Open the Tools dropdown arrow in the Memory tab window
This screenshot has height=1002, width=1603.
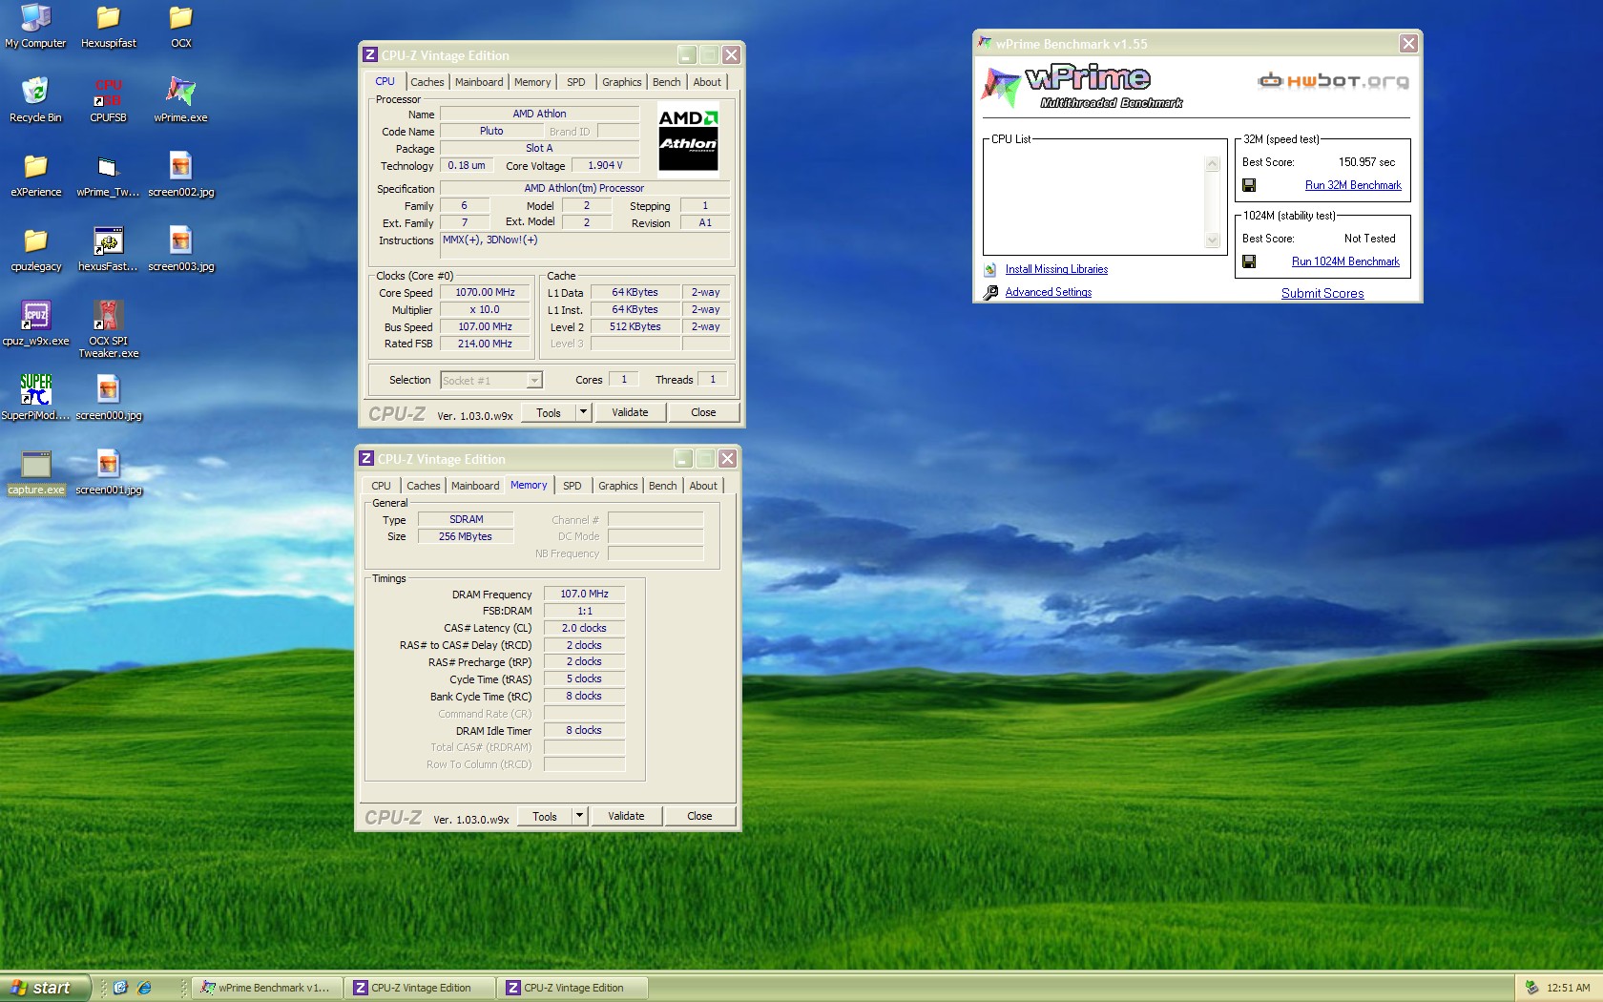(579, 816)
